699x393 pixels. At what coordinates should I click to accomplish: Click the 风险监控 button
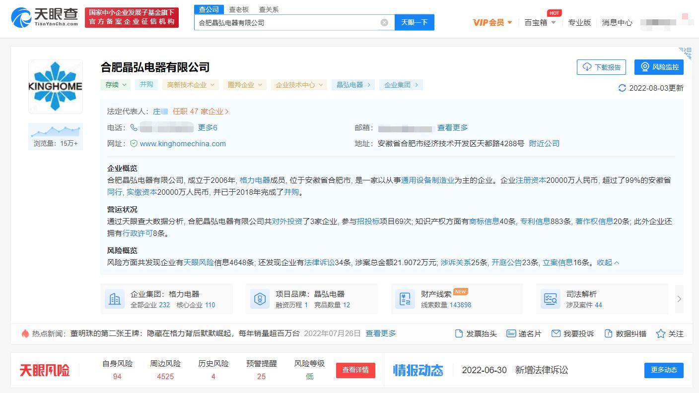coord(659,67)
